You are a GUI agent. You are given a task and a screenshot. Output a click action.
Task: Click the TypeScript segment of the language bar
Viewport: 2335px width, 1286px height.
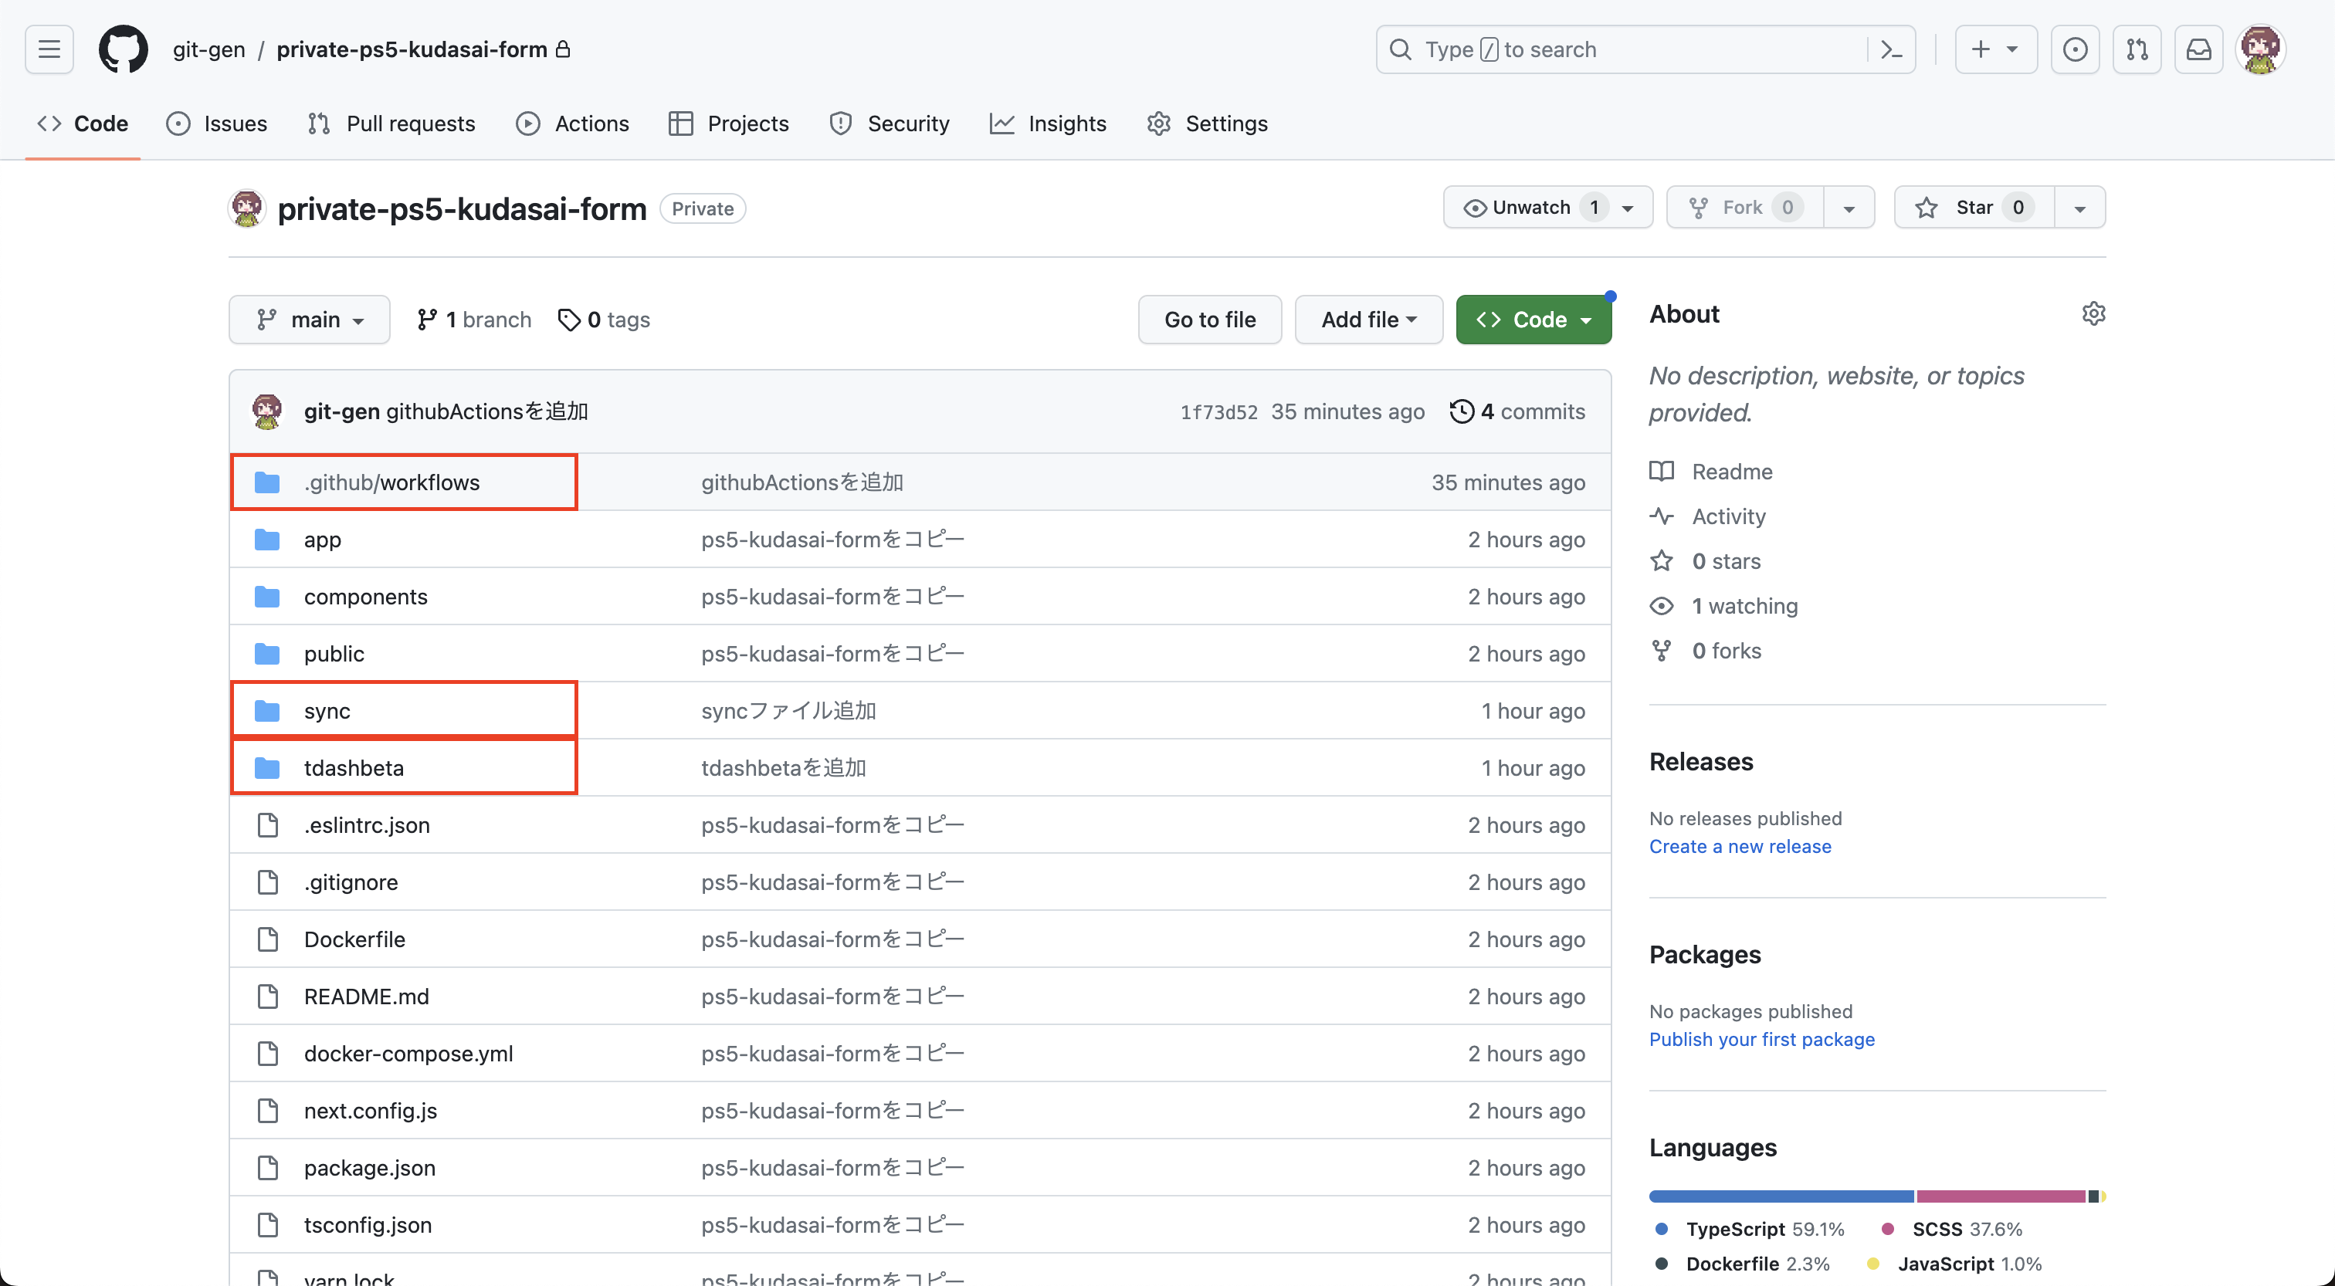[x=1781, y=1196]
